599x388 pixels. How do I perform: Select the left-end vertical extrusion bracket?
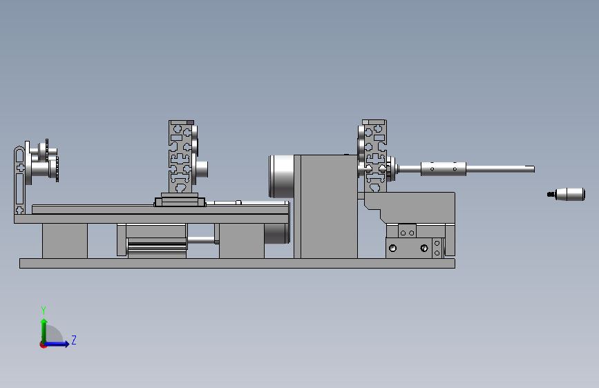pyautogui.click(x=20, y=180)
